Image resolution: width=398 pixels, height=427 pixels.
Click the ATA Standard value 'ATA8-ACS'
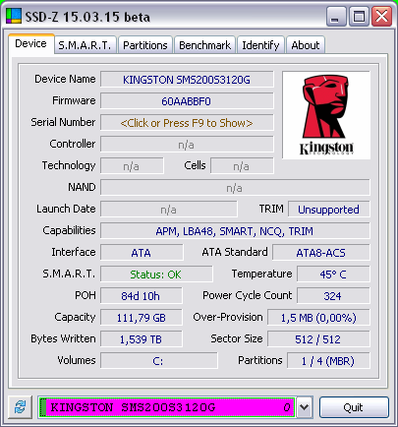pyautogui.click(x=321, y=253)
